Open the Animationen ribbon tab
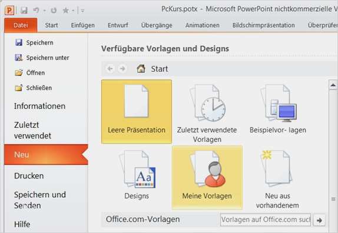 tap(203, 25)
